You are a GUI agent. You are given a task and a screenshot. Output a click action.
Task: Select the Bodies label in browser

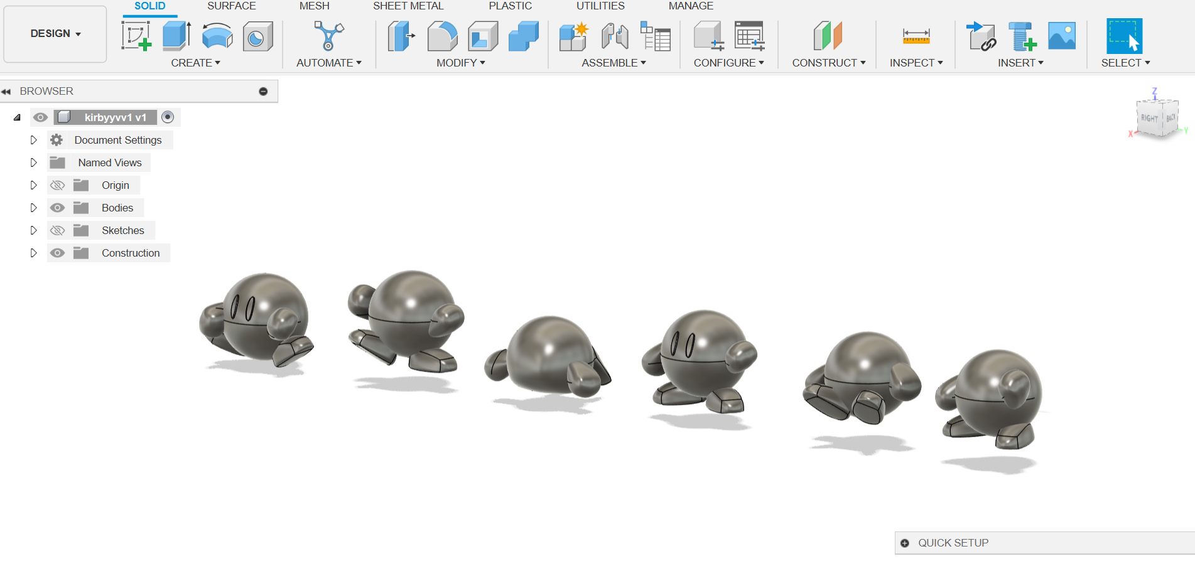[117, 208]
